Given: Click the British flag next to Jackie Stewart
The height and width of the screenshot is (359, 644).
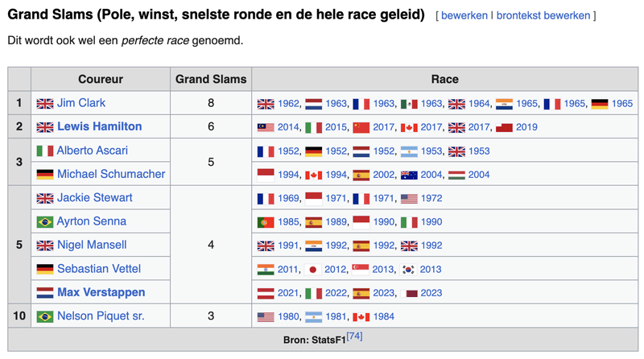Looking at the screenshot, I should pyautogui.click(x=44, y=198).
